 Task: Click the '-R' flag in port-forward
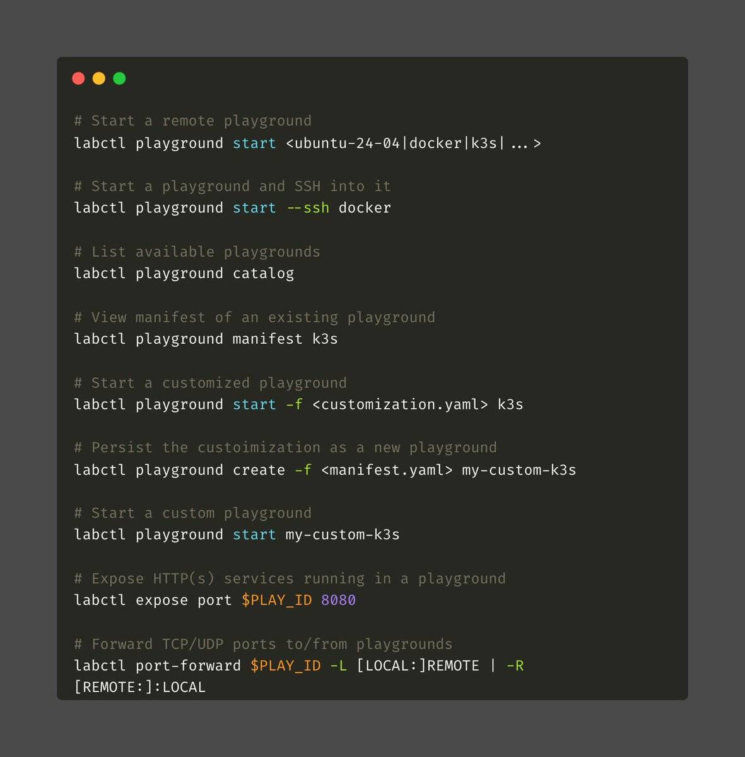click(515, 666)
